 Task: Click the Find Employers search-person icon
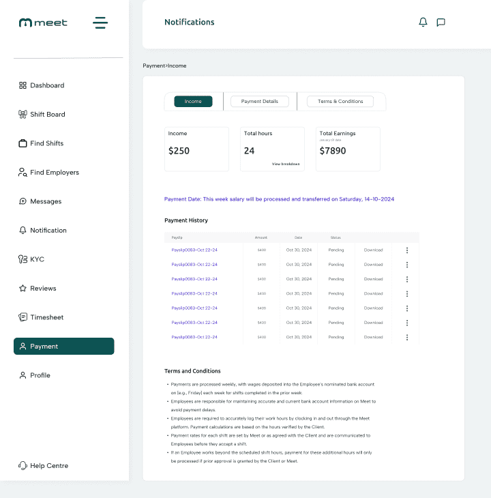tap(23, 173)
